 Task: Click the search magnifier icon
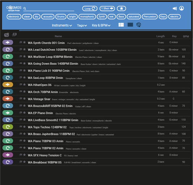[x=25, y=8]
